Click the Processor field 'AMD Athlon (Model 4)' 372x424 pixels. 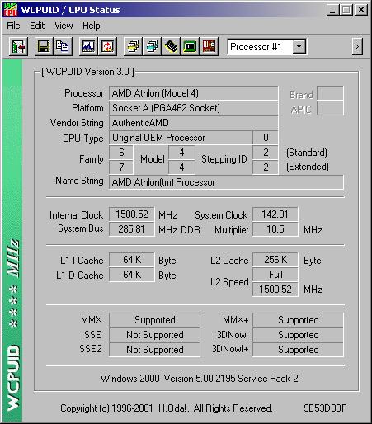(x=194, y=93)
